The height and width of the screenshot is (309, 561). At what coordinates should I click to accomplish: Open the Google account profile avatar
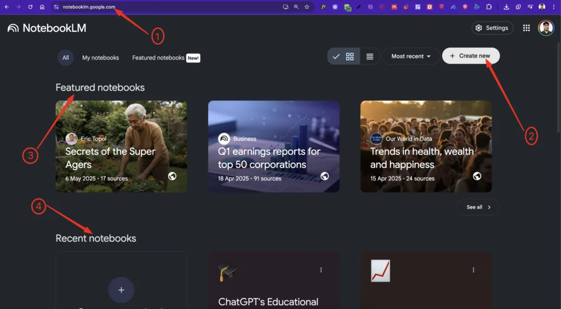click(546, 28)
